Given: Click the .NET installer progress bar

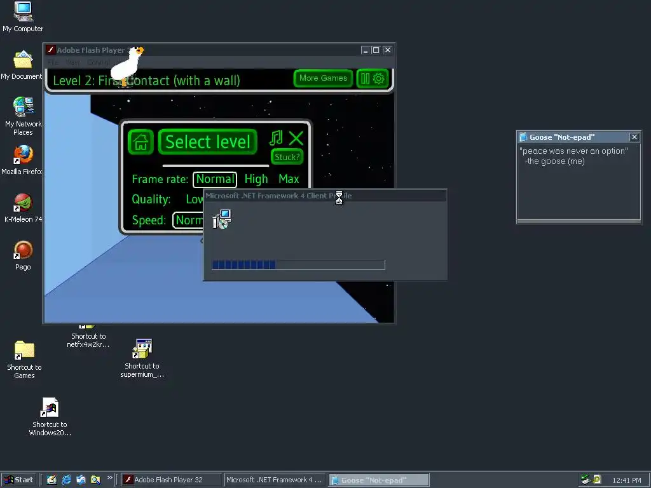Looking at the screenshot, I should [299, 265].
